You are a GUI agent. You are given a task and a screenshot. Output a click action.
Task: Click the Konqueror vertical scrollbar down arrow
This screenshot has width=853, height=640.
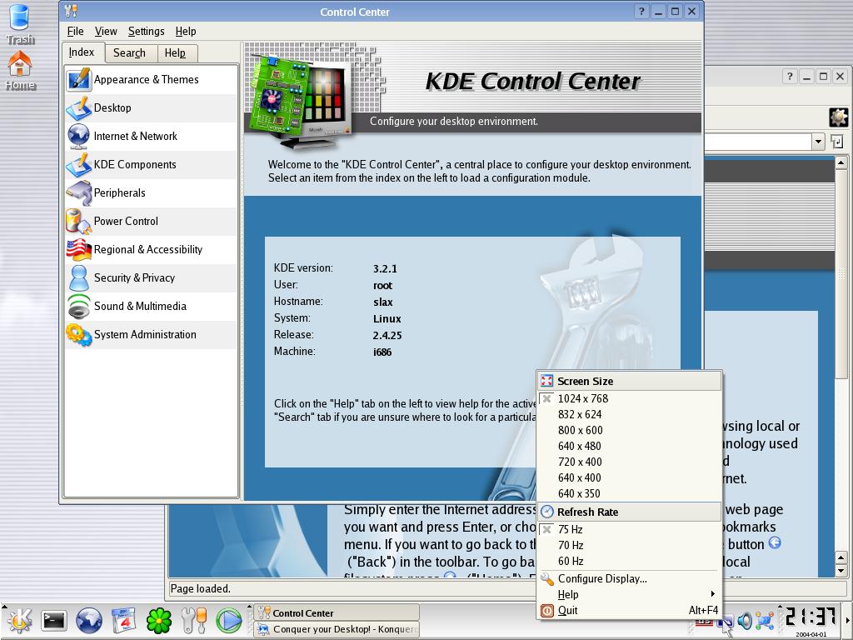tap(841, 571)
